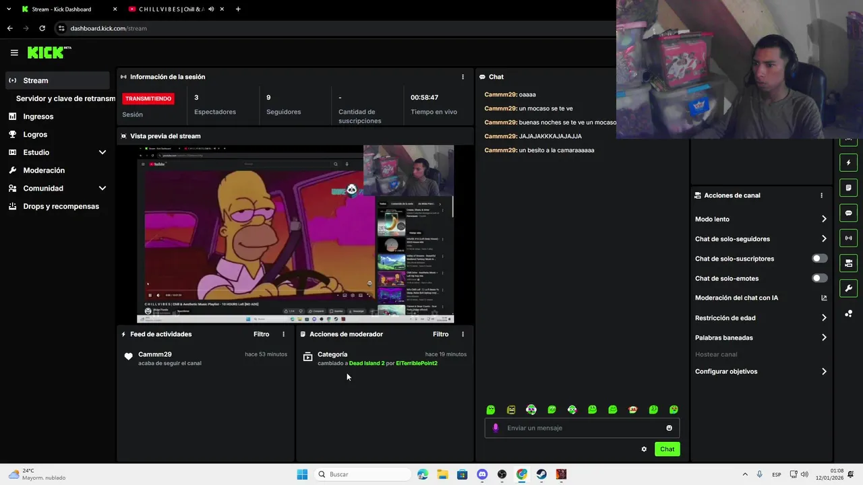
Task: Open Acciones de canal three-dot menu
Action: (821, 195)
